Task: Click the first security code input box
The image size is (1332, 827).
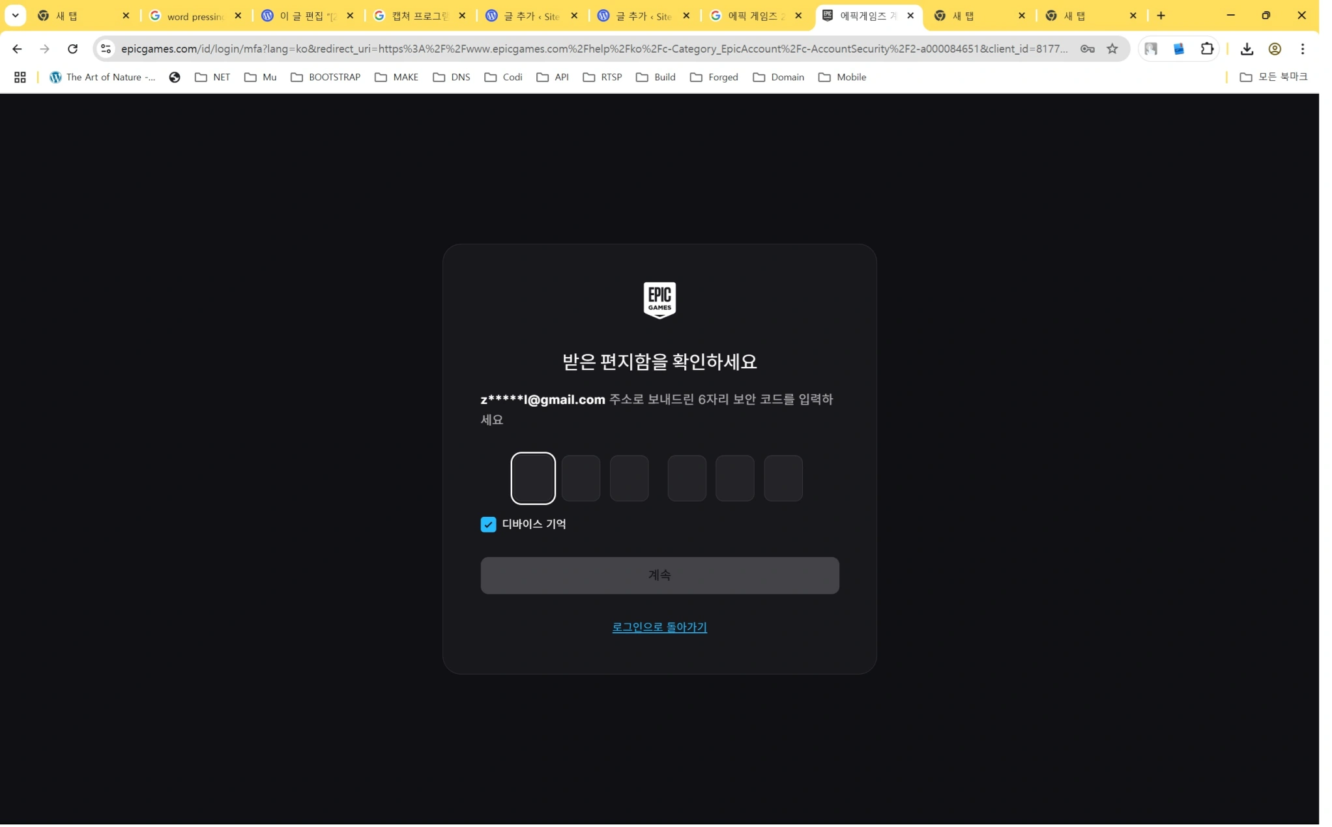Action: pyautogui.click(x=533, y=478)
